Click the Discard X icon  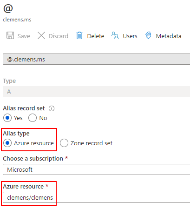pyautogui.click(x=41, y=35)
